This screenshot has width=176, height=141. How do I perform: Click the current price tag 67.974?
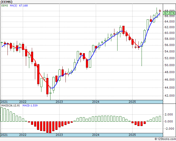tap(169, 13)
